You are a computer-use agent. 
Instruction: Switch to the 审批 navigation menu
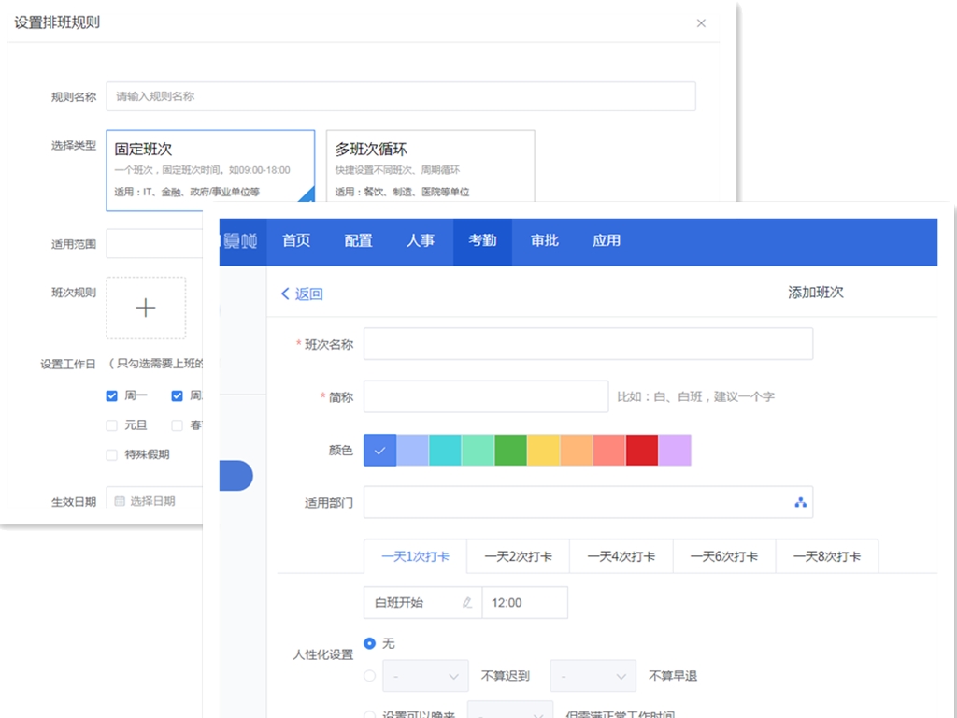pos(545,241)
